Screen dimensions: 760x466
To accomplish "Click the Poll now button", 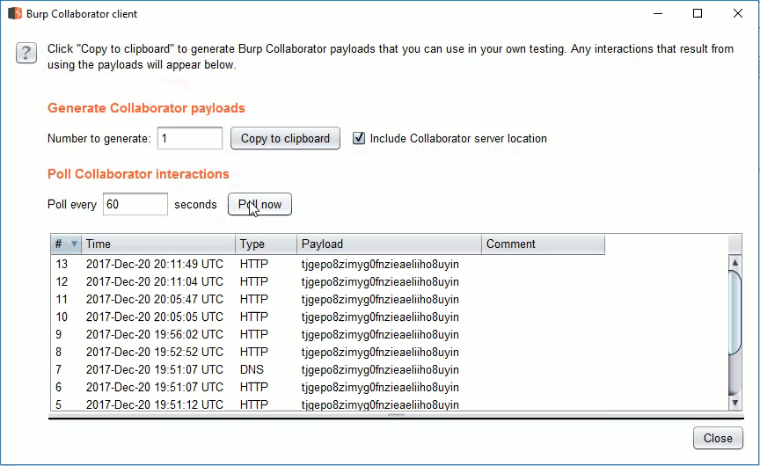I will click(x=259, y=204).
